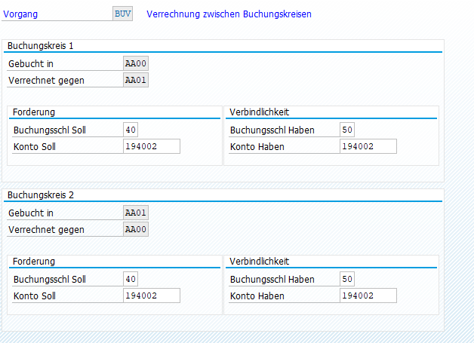The width and height of the screenshot is (474, 343).
Task: Click Konto Haben input in Buchungskreis 1
Action: [x=368, y=146]
